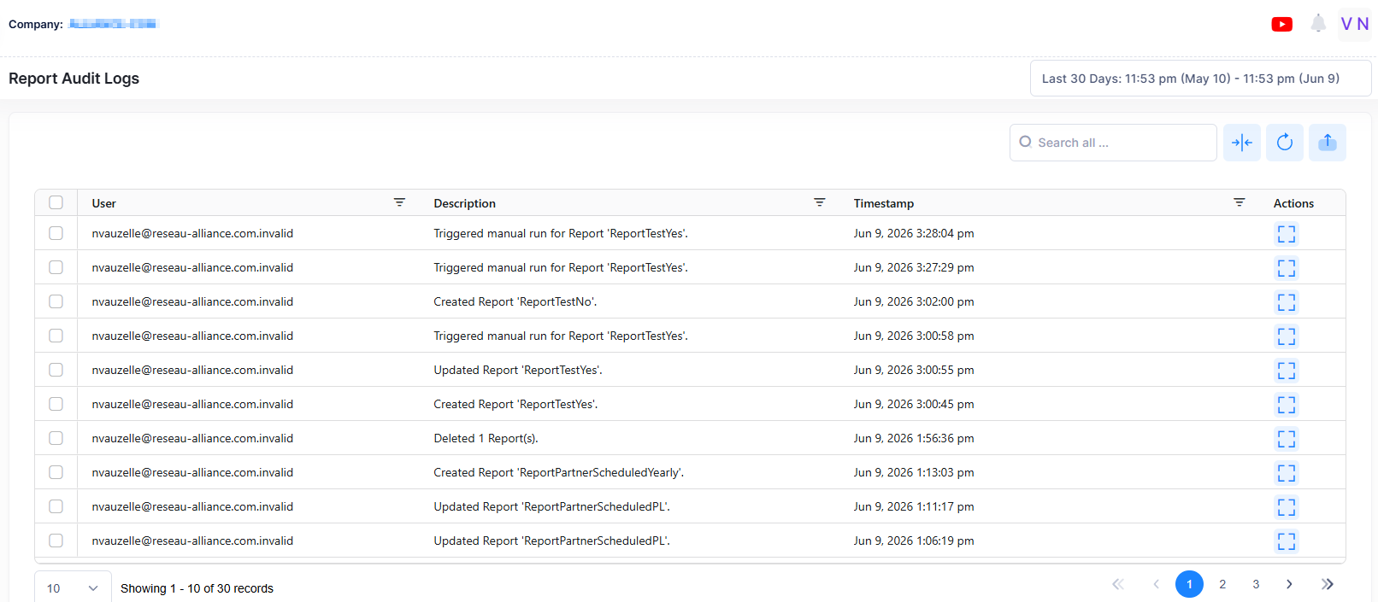Viewport: 1378px width, 602px height.
Task: Go to page 1
Action: (x=1189, y=584)
